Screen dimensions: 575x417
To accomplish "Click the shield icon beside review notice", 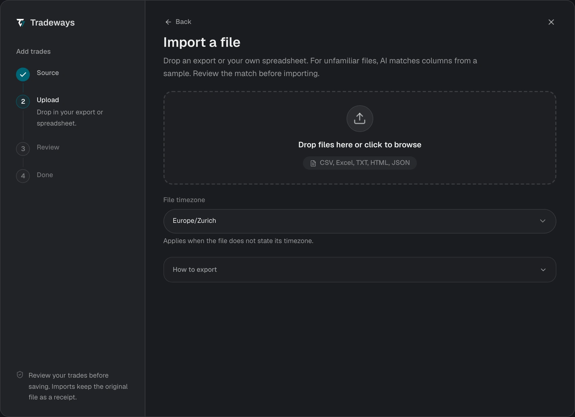I will point(20,375).
